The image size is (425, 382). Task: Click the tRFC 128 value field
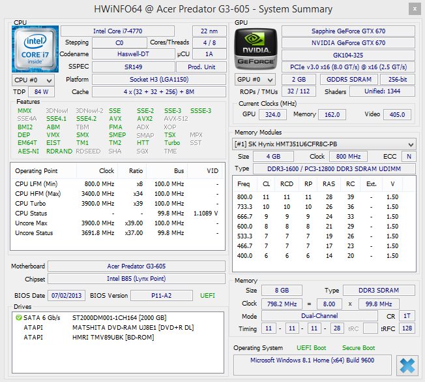407,328
